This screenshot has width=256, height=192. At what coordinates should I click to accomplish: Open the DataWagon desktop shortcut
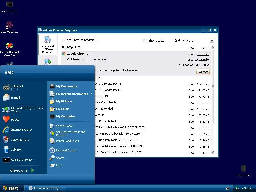pyautogui.click(x=9, y=27)
